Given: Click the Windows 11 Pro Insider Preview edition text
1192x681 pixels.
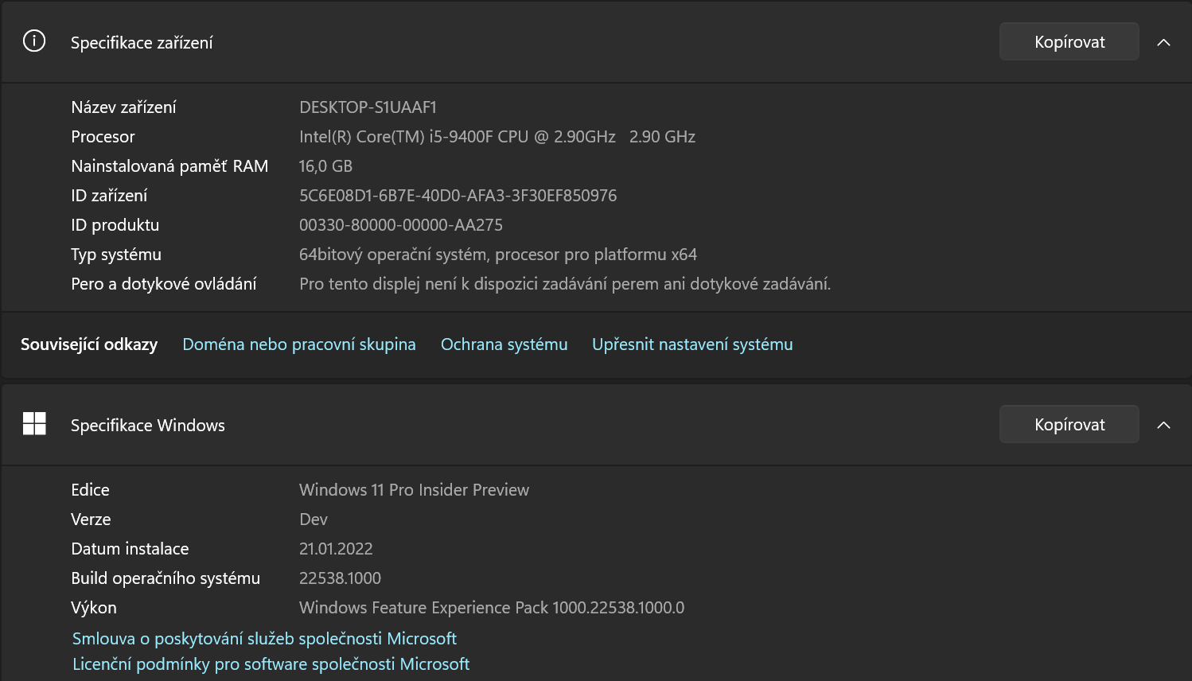Looking at the screenshot, I should coord(414,490).
